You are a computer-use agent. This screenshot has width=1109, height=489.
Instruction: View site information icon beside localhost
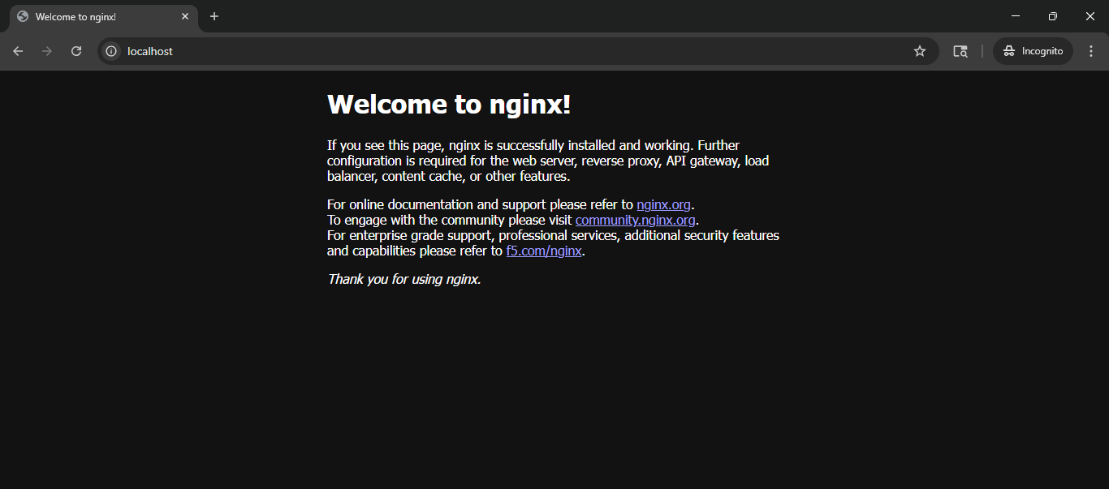[x=111, y=51]
